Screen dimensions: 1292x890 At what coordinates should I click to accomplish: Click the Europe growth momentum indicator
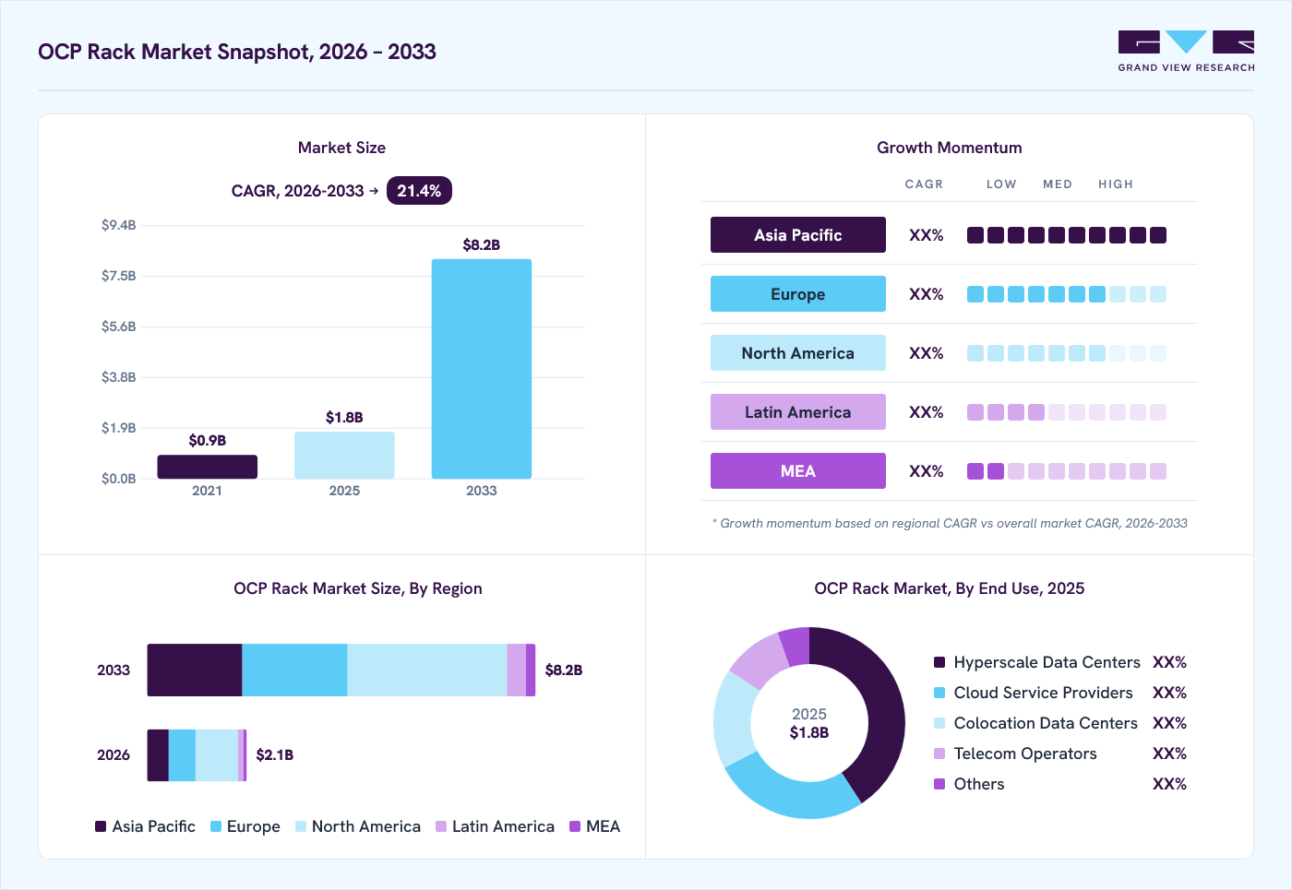pyautogui.click(x=1067, y=294)
